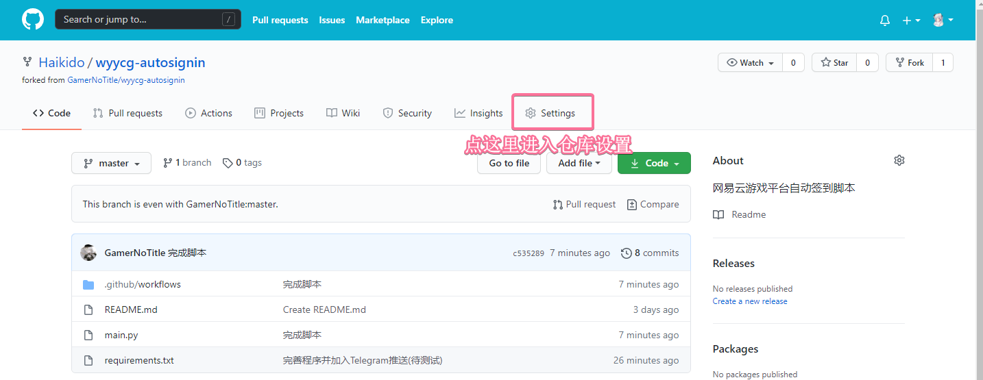The image size is (983, 380).
Task: Switch to the Wiki tab
Action: tap(343, 113)
